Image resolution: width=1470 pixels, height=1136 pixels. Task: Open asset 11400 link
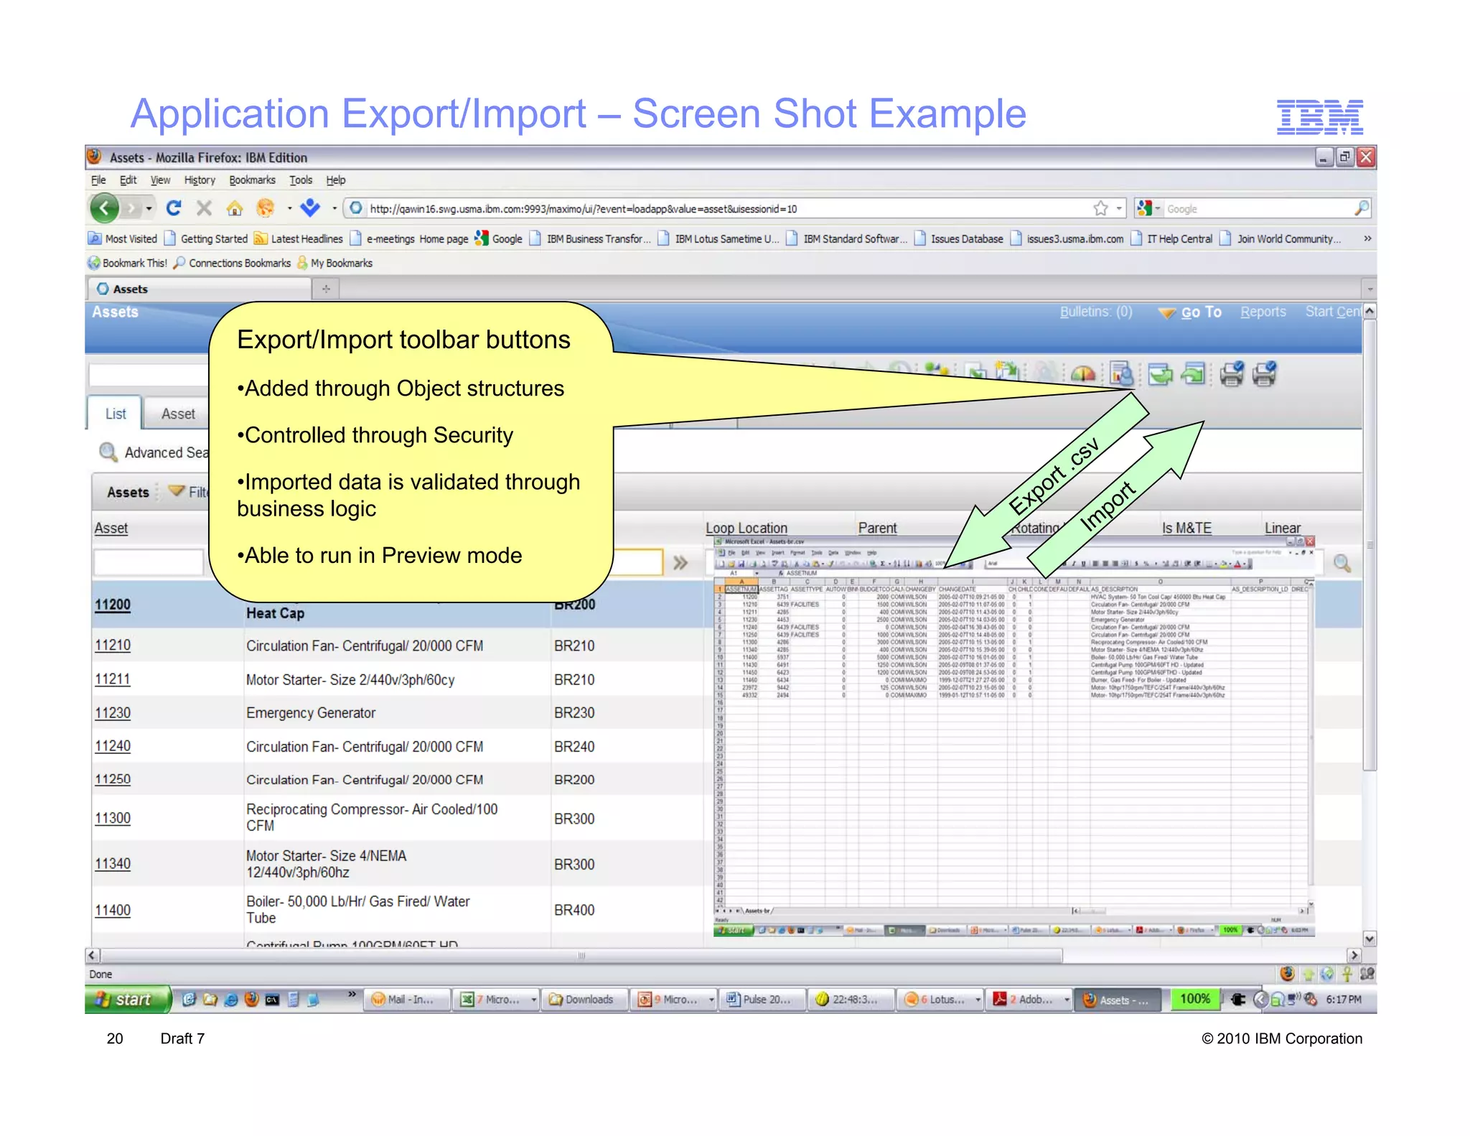click(x=113, y=910)
